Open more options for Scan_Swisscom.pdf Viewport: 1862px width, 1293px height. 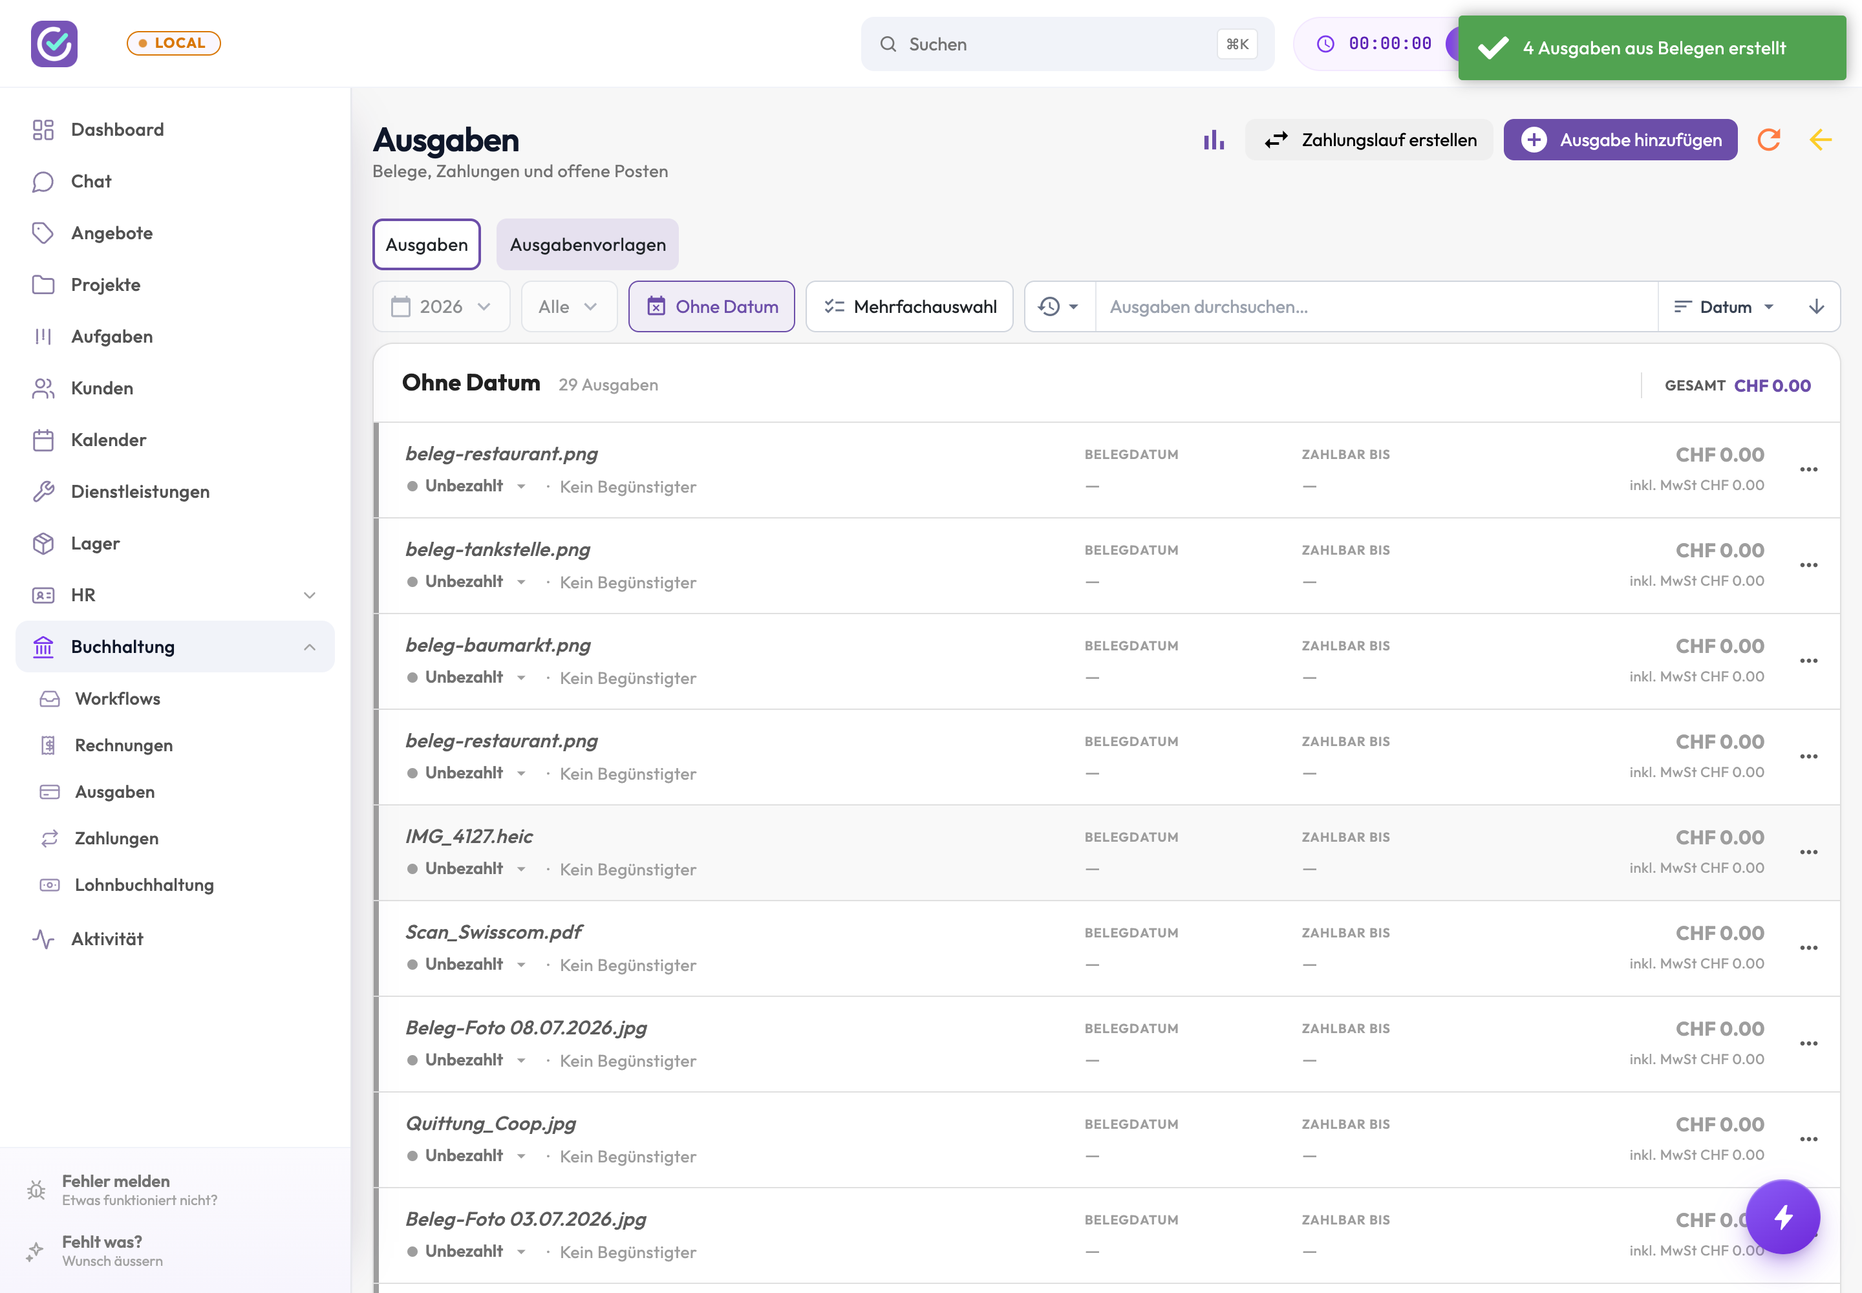coord(1808,948)
